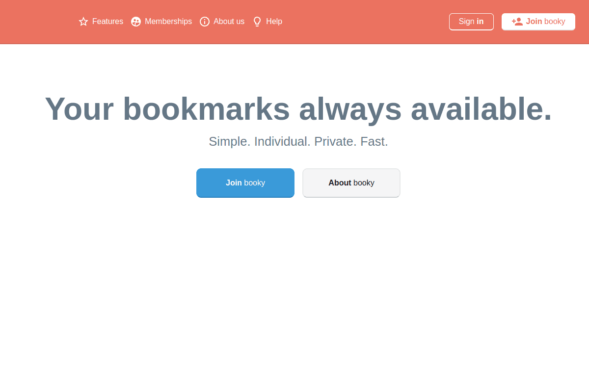The height and width of the screenshot is (368, 589).
Task: Open About booky from the hero section
Action: coord(351,183)
